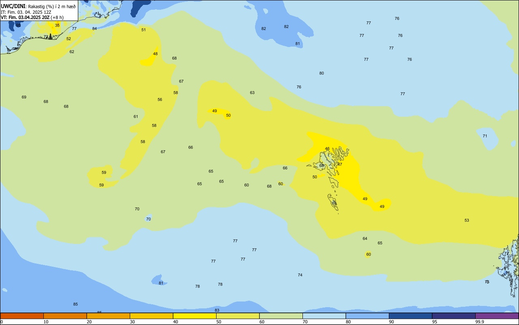Pick the pale yellow 50–60 legend swatch

[238, 316]
